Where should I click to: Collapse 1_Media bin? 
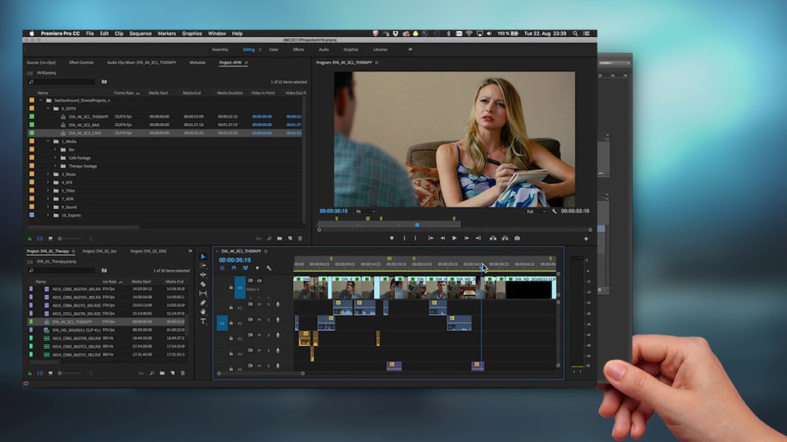coord(48,141)
